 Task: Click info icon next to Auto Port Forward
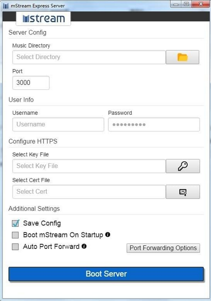point(84,246)
